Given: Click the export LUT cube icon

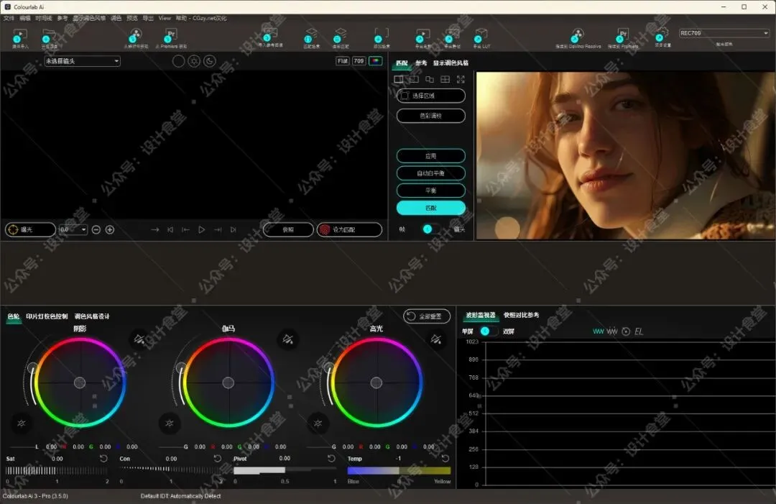Looking at the screenshot, I should coord(481,37).
